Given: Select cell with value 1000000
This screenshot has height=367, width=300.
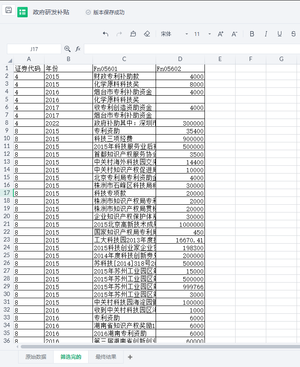Looking at the screenshot, I should point(180,224).
